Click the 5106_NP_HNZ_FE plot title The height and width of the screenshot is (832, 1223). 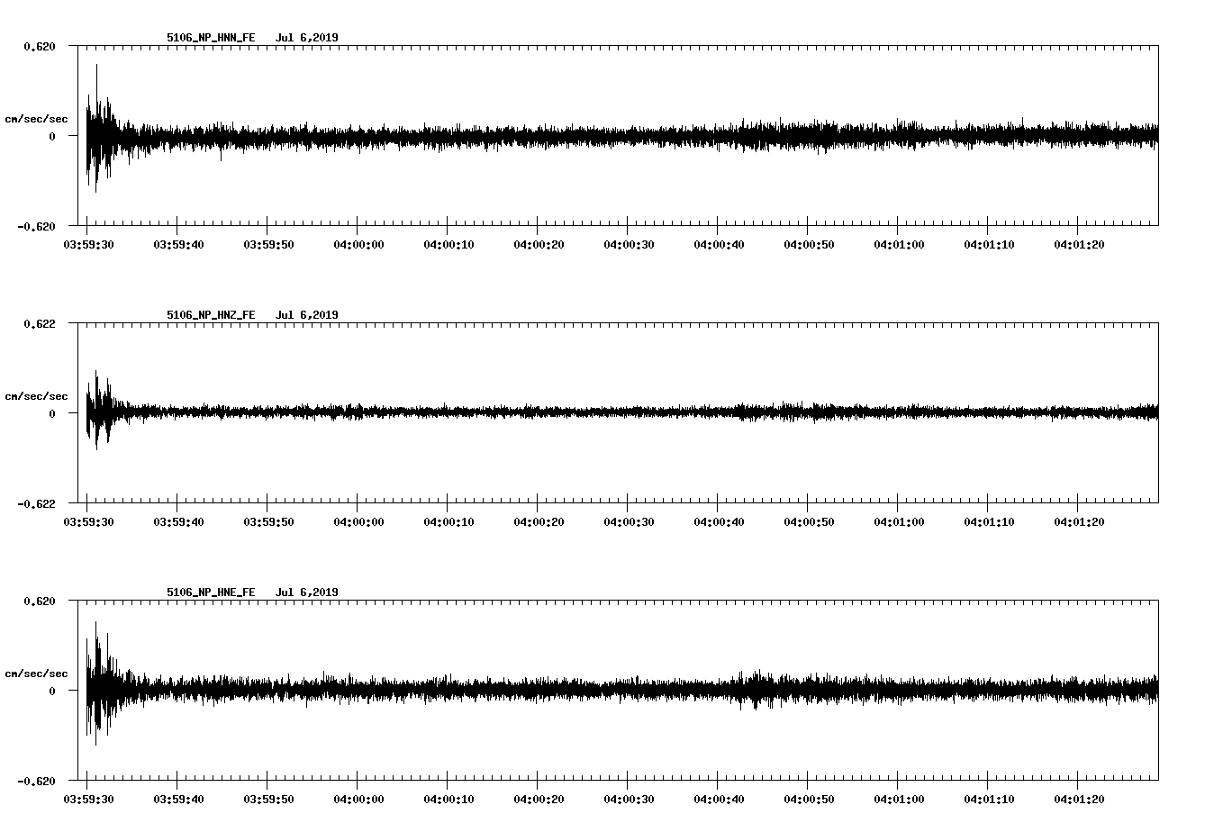tap(211, 315)
